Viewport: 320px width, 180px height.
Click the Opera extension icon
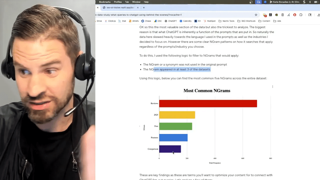click(x=295, y=15)
